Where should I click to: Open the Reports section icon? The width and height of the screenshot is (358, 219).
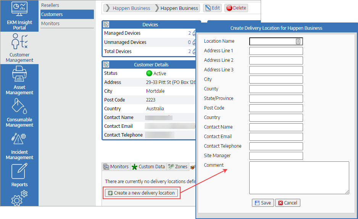pyautogui.click(x=19, y=172)
